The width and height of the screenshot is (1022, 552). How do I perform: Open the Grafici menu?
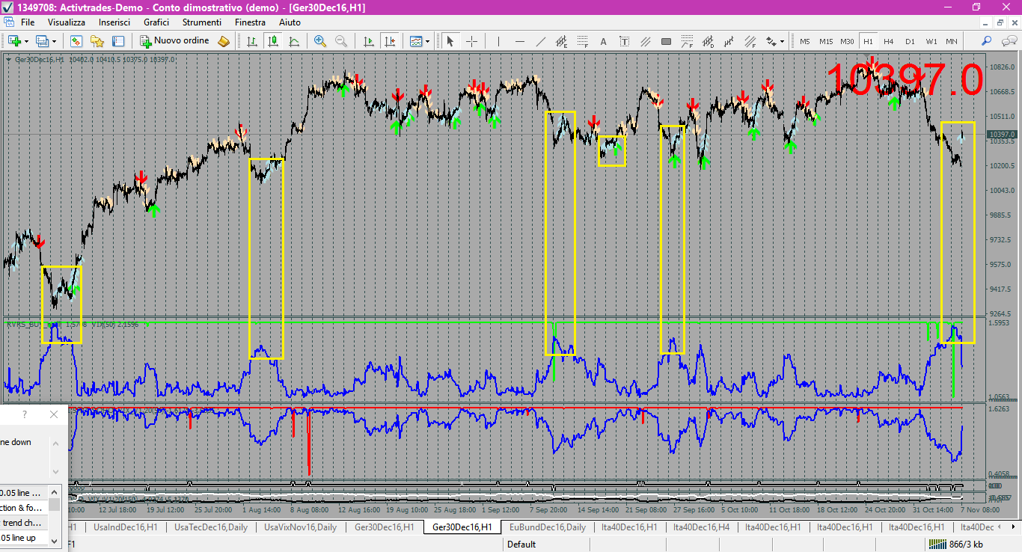pyautogui.click(x=156, y=22)
